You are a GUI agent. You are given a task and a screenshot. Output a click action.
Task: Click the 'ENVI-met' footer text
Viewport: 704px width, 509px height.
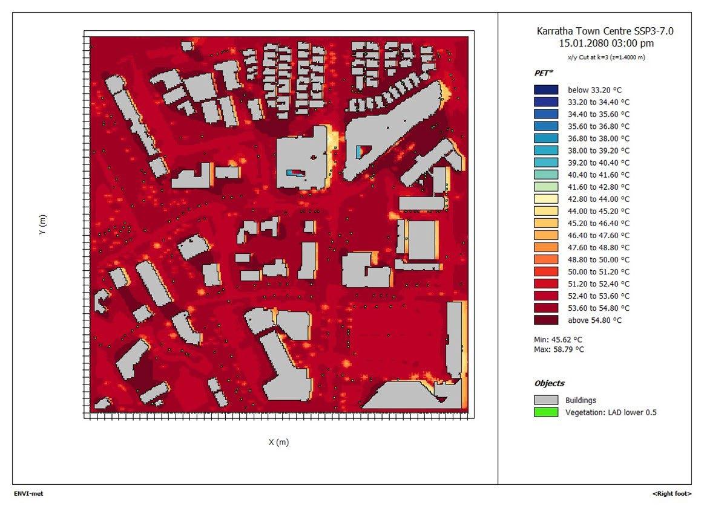28,493
